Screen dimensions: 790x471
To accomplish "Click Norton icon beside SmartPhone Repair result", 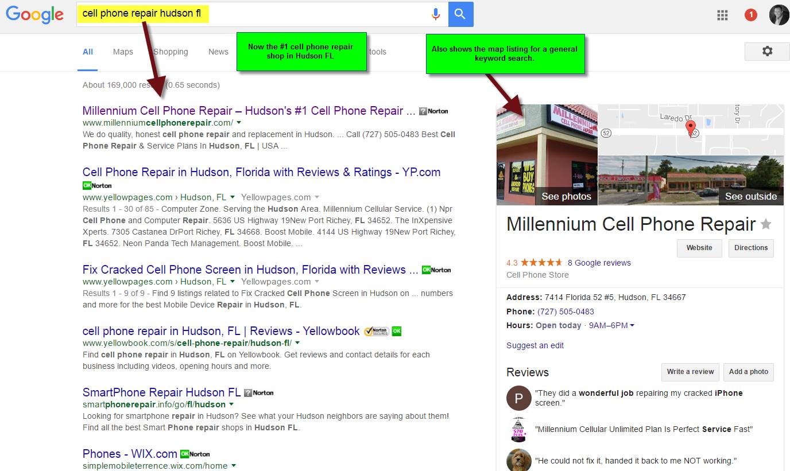I will 258,393.
